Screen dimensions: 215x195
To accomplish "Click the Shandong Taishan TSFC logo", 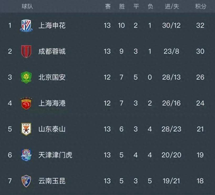I will click(x=26, y=129).
